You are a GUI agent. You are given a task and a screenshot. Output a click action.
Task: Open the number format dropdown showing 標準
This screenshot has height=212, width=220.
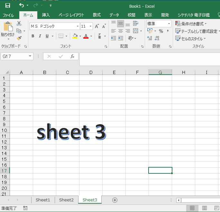coord(169,24)
